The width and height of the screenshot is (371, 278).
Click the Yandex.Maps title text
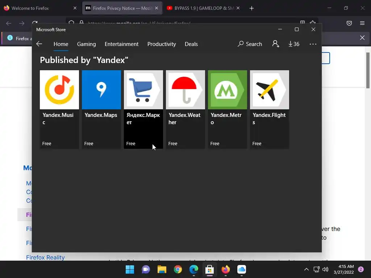[101, 115]
